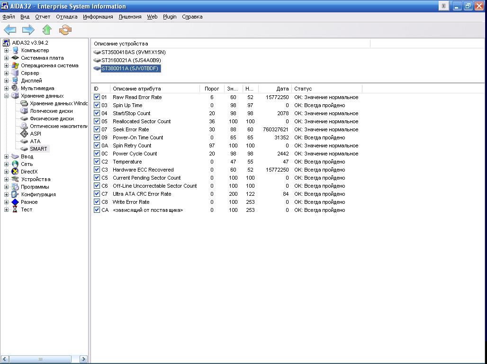The image size is (487, 364).
Task: Go up one level with green arrow
Action: [47, 30]
